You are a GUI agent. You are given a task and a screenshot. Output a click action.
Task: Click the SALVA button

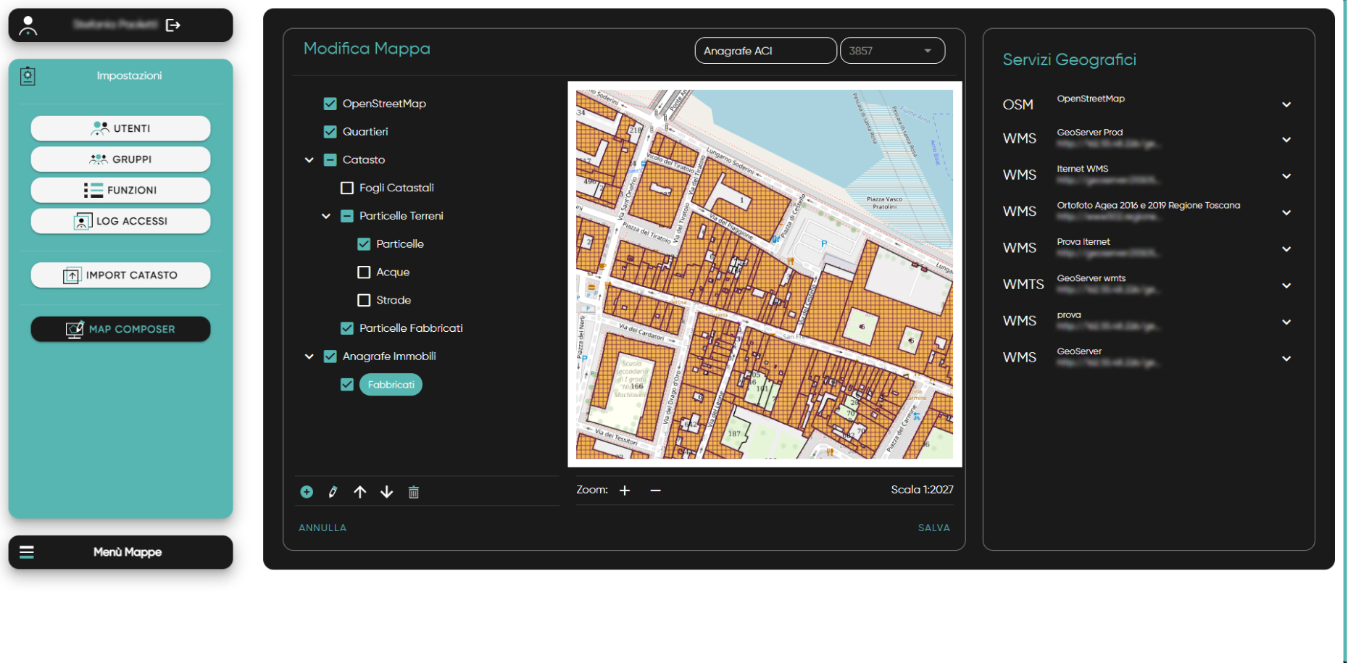click(x=933, y=528)
